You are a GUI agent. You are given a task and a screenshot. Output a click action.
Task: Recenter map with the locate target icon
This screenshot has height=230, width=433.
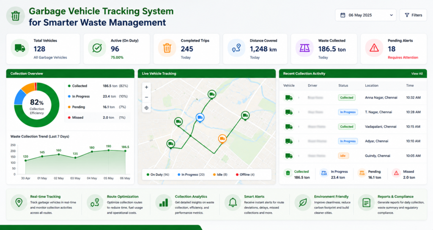click(146, 108)
